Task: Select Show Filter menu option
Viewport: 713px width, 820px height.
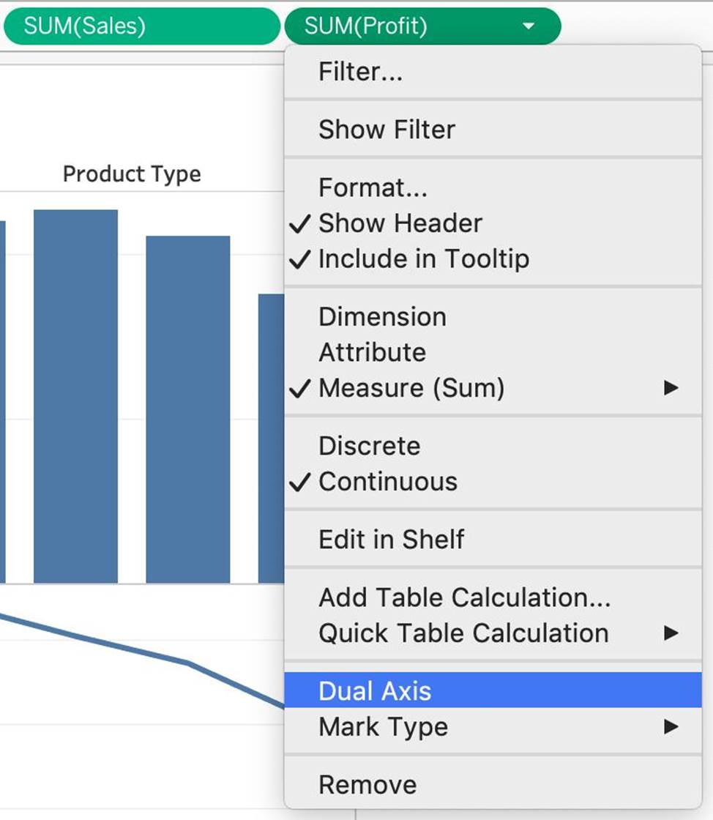Action: (x=387, y=130)
